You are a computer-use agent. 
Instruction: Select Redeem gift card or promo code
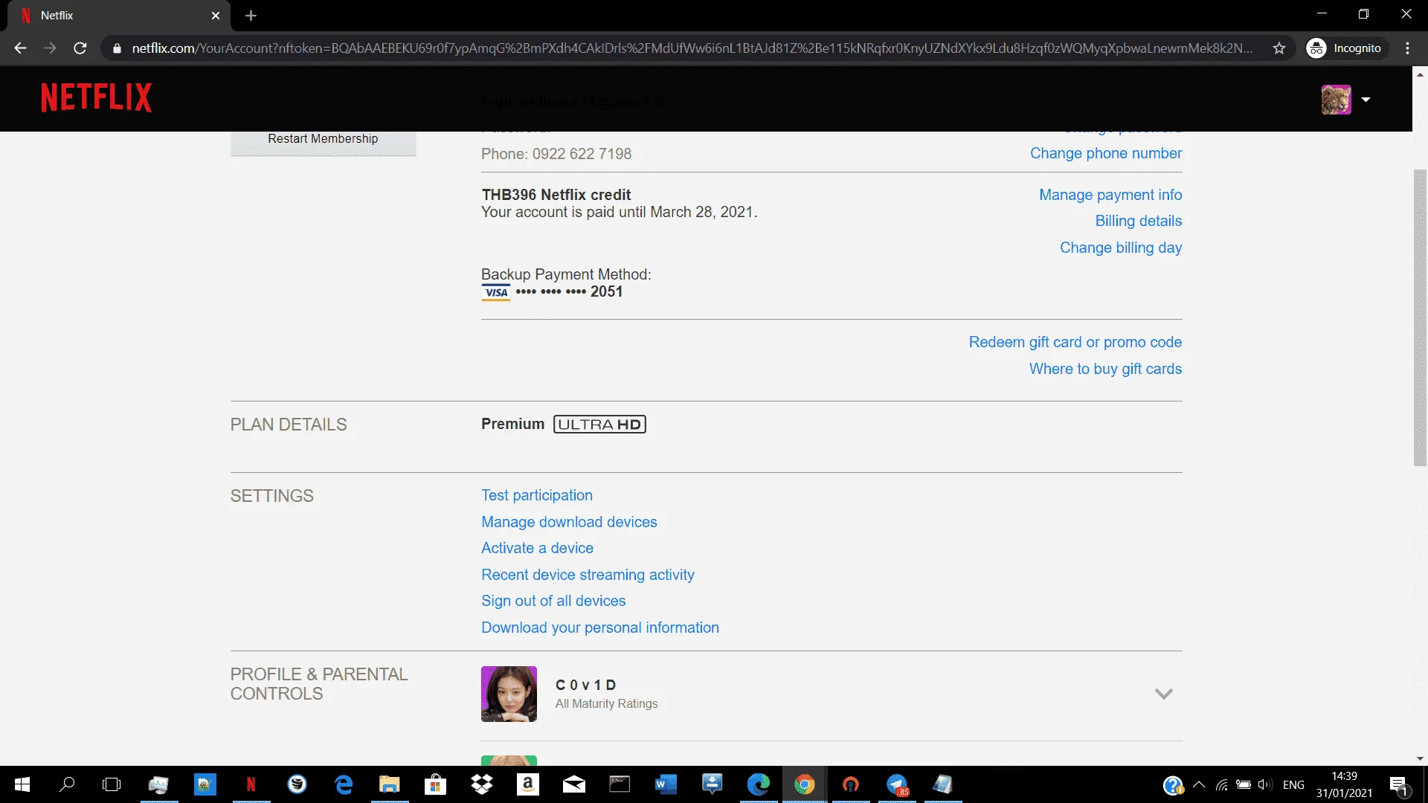1075,342
